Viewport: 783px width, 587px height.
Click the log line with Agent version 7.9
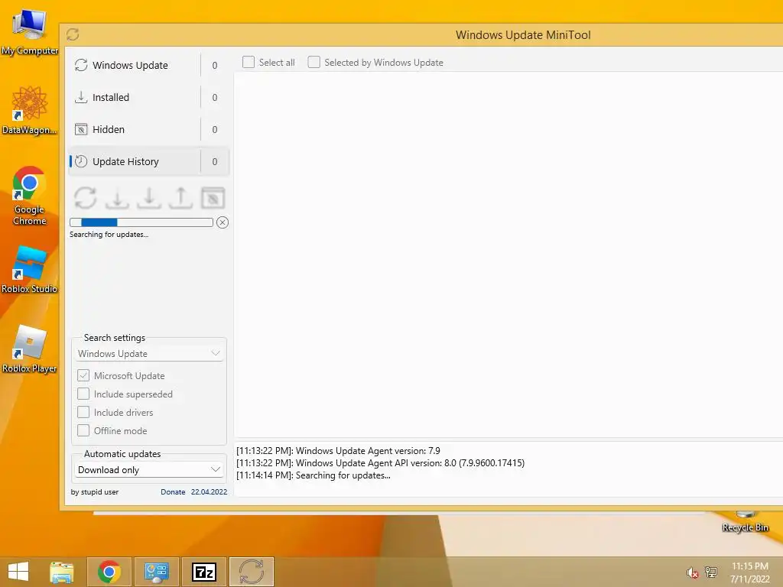pos(338,451)
